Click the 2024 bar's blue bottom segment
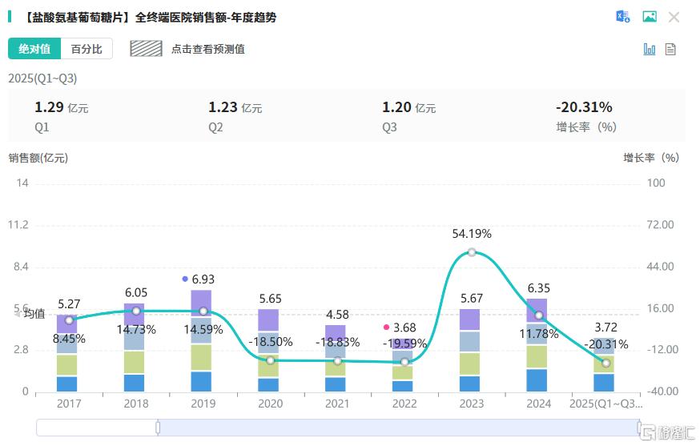Viewport: 700px width, 446px height. click(537, 380)
